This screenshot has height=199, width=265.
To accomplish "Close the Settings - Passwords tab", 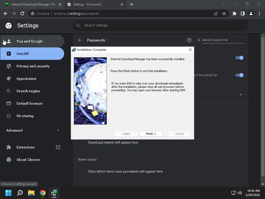I will pyautogui.click(x=122, y=4).
